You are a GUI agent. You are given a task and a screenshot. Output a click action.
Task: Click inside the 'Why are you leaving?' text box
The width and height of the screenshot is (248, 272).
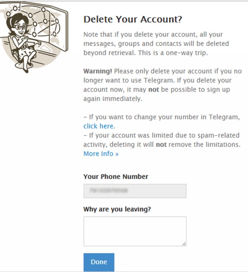(x=135, y=231)
